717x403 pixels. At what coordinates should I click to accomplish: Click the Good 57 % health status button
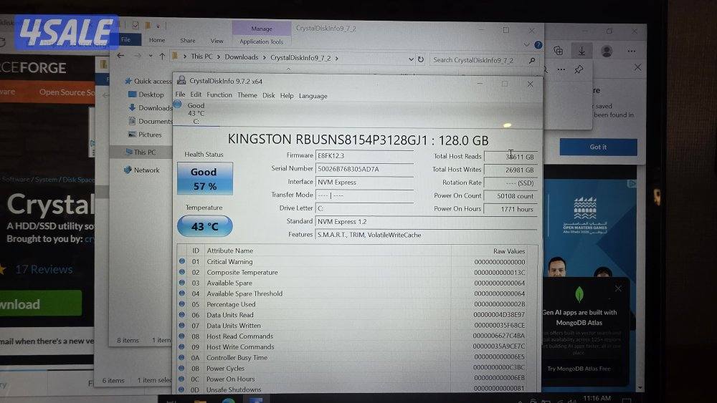[x=204, y=178]
